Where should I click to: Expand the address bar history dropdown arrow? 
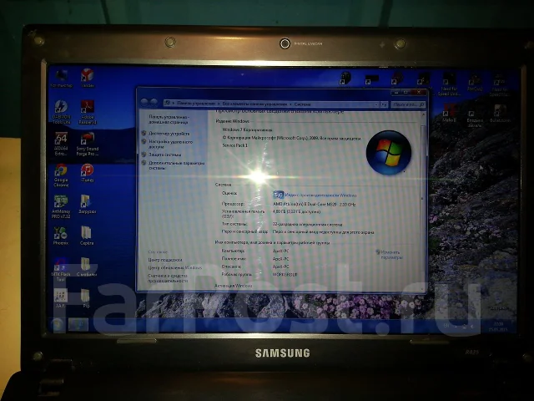[x=376, y=104]
